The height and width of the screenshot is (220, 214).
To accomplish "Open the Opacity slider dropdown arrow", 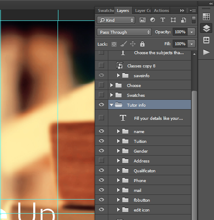I will point(191,32).
